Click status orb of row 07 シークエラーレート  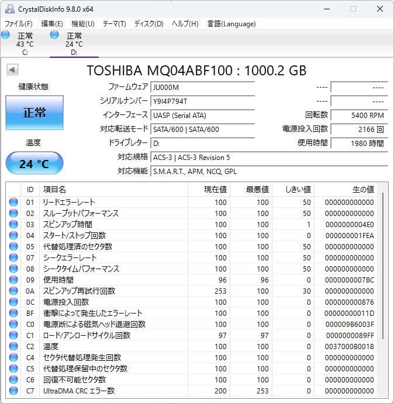[13, 257]
